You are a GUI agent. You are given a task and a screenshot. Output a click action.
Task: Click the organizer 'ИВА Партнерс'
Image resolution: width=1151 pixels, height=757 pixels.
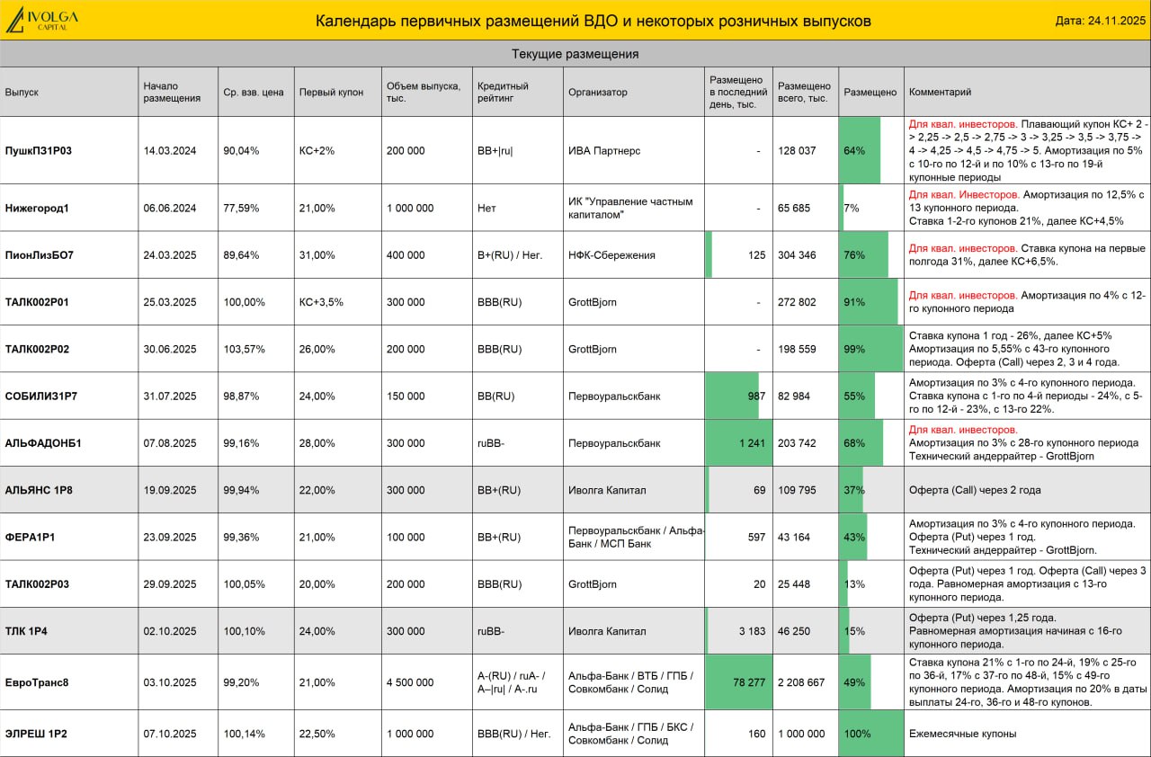pos(604,151)
